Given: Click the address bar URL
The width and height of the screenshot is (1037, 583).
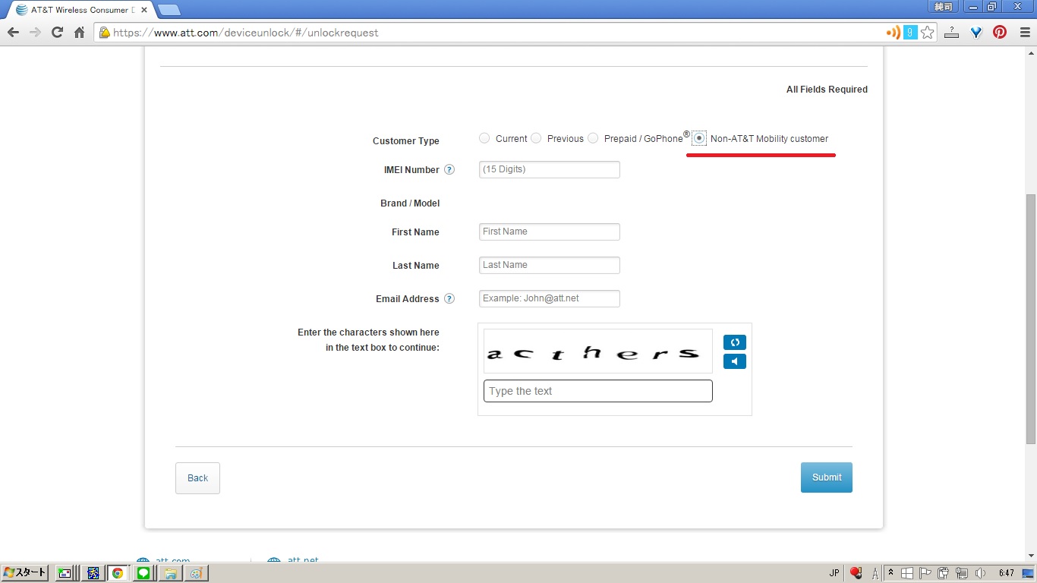Looking at the screenshot, I should click(245, 33).
